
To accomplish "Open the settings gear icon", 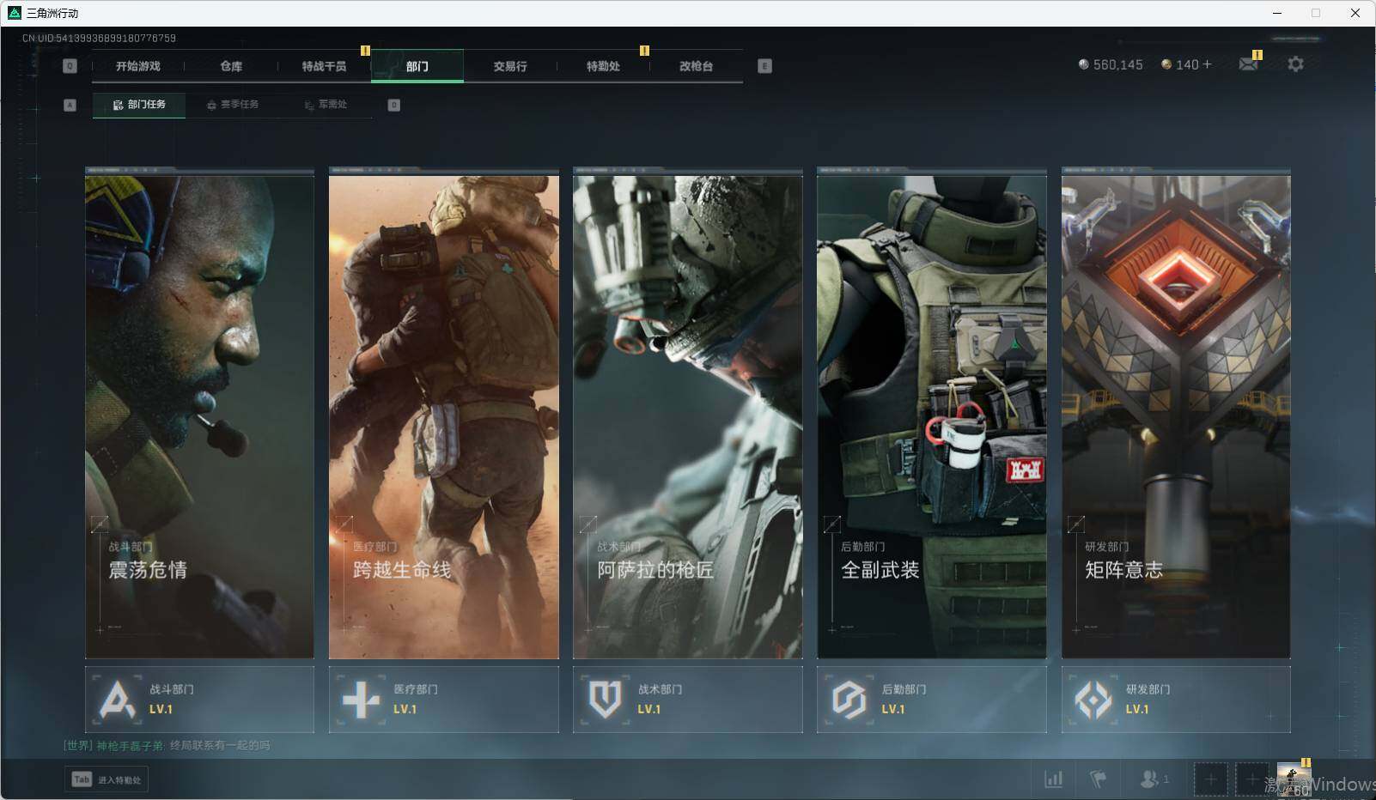I will pos(1295,64).
